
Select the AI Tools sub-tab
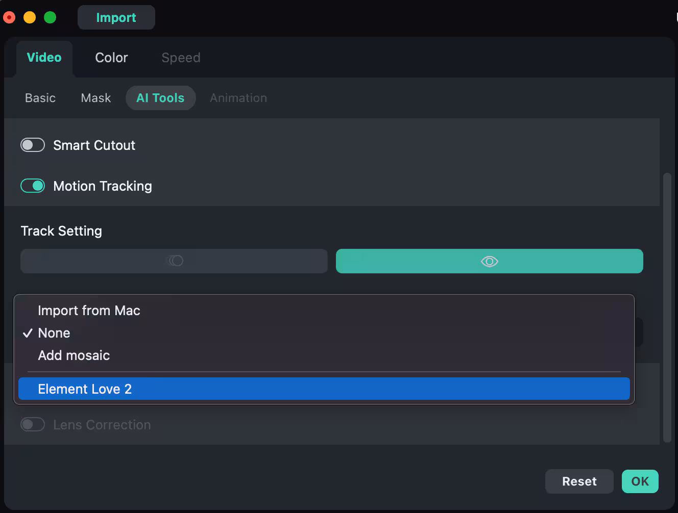(x=160, y=98)
